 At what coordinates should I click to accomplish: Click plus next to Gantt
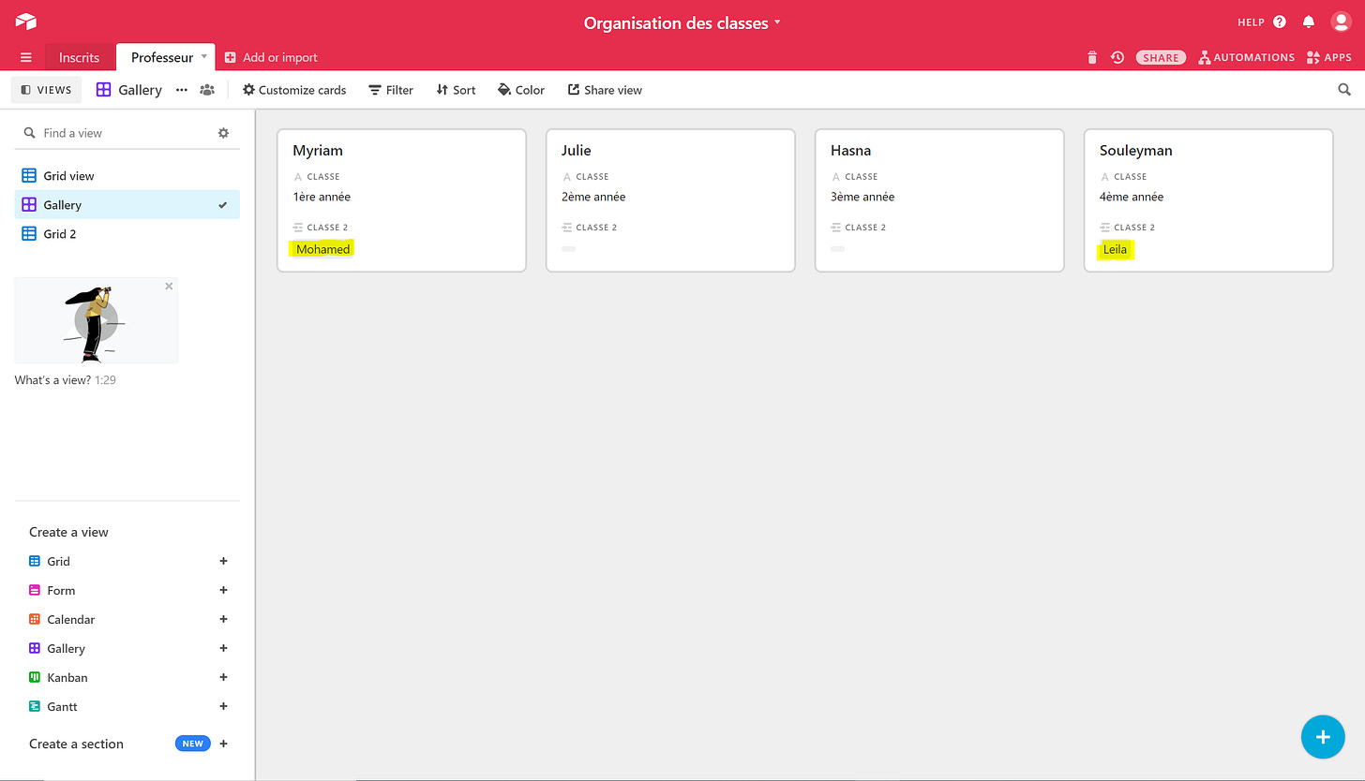pos(223,706)
